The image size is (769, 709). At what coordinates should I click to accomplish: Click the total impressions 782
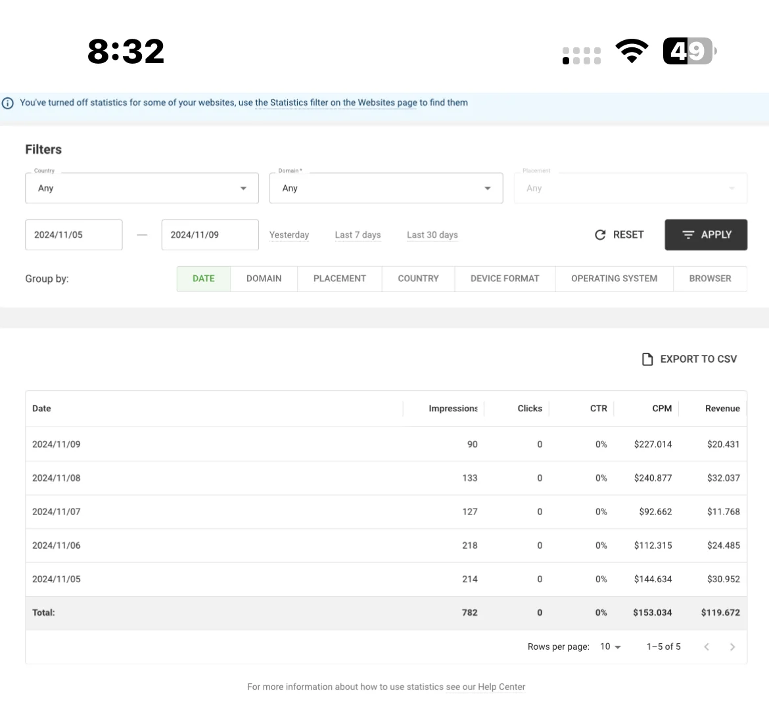click(x=469, y=613)
